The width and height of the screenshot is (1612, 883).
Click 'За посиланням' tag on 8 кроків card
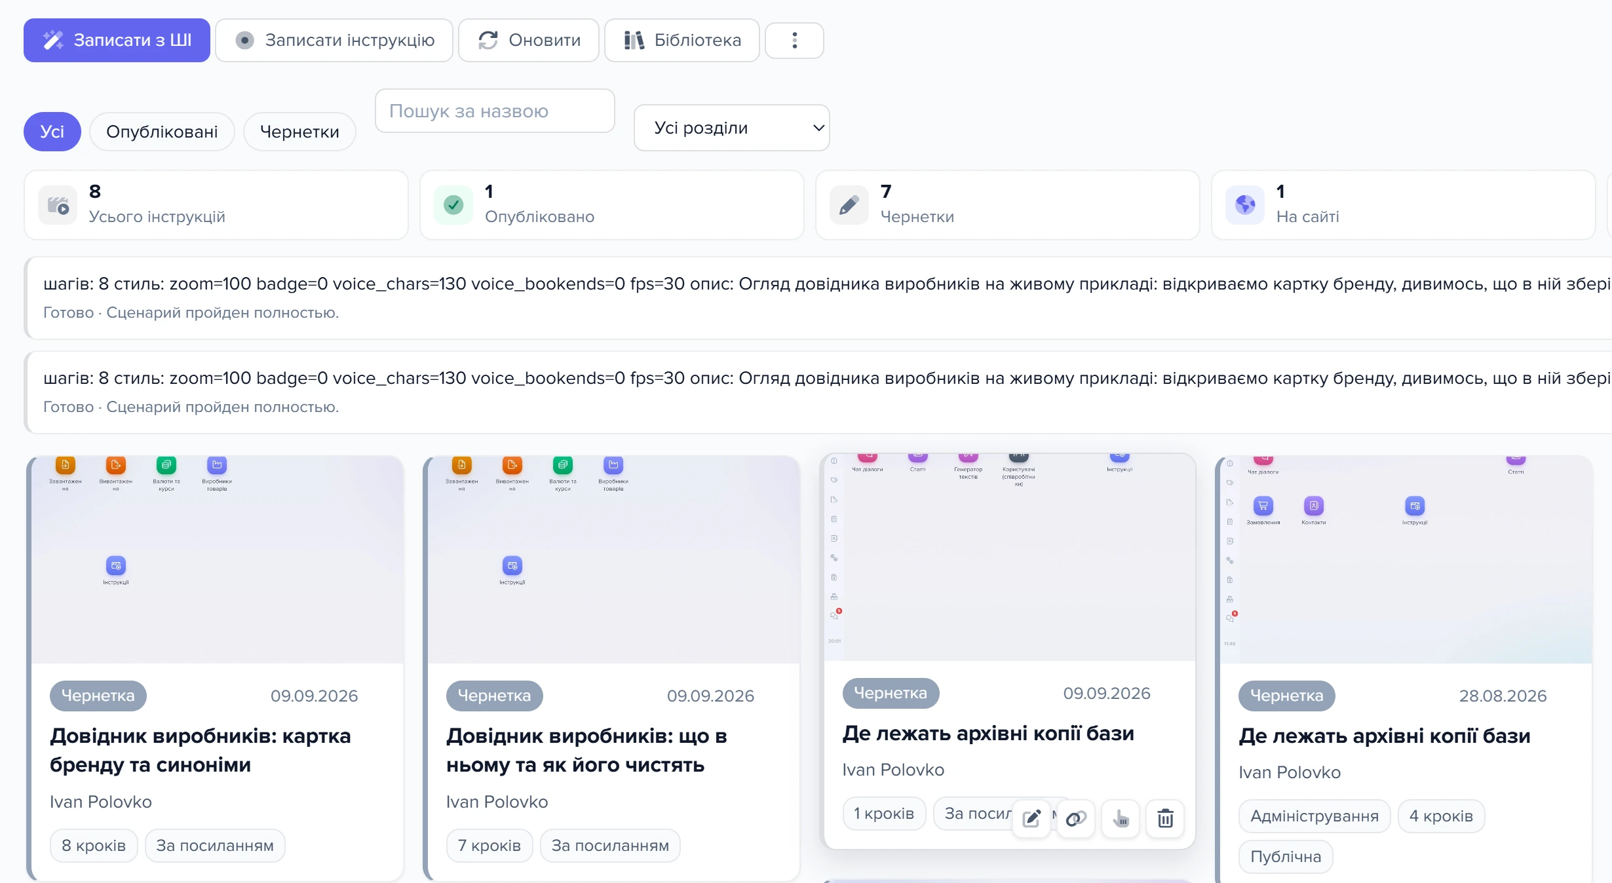point(215,846)
